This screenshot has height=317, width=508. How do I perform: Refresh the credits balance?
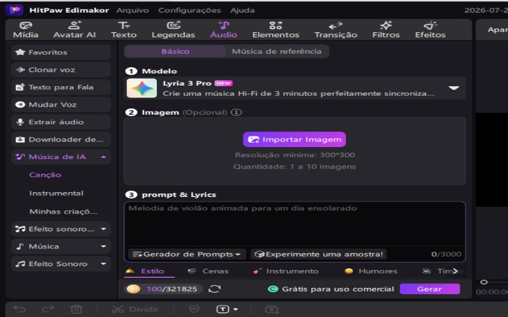coord(215,289)
